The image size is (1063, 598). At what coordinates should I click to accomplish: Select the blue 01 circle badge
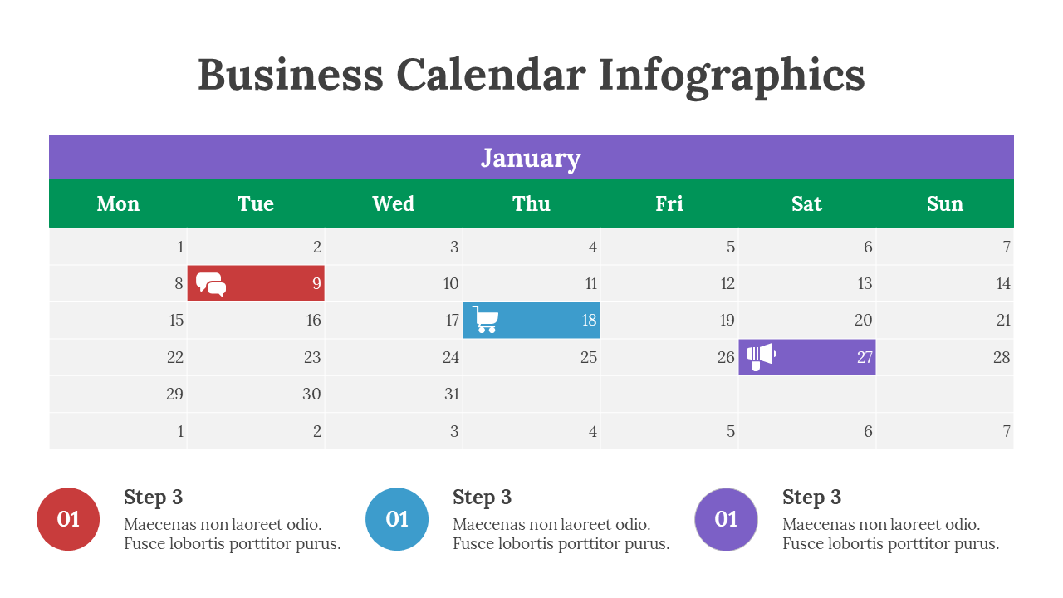click(x=397, y=519)
